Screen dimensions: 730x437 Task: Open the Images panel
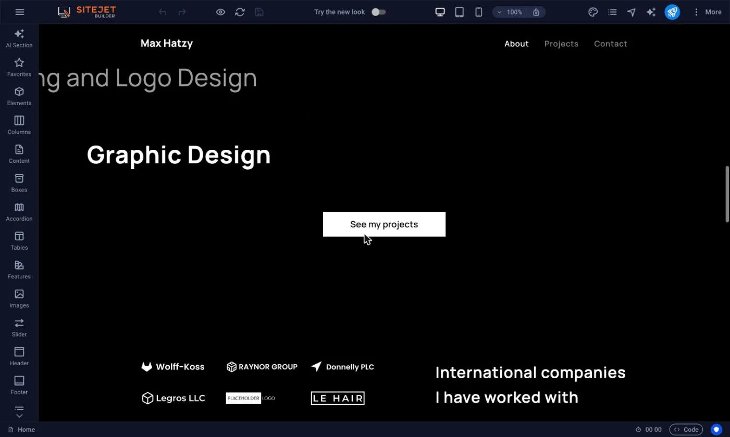pos(19,299)
